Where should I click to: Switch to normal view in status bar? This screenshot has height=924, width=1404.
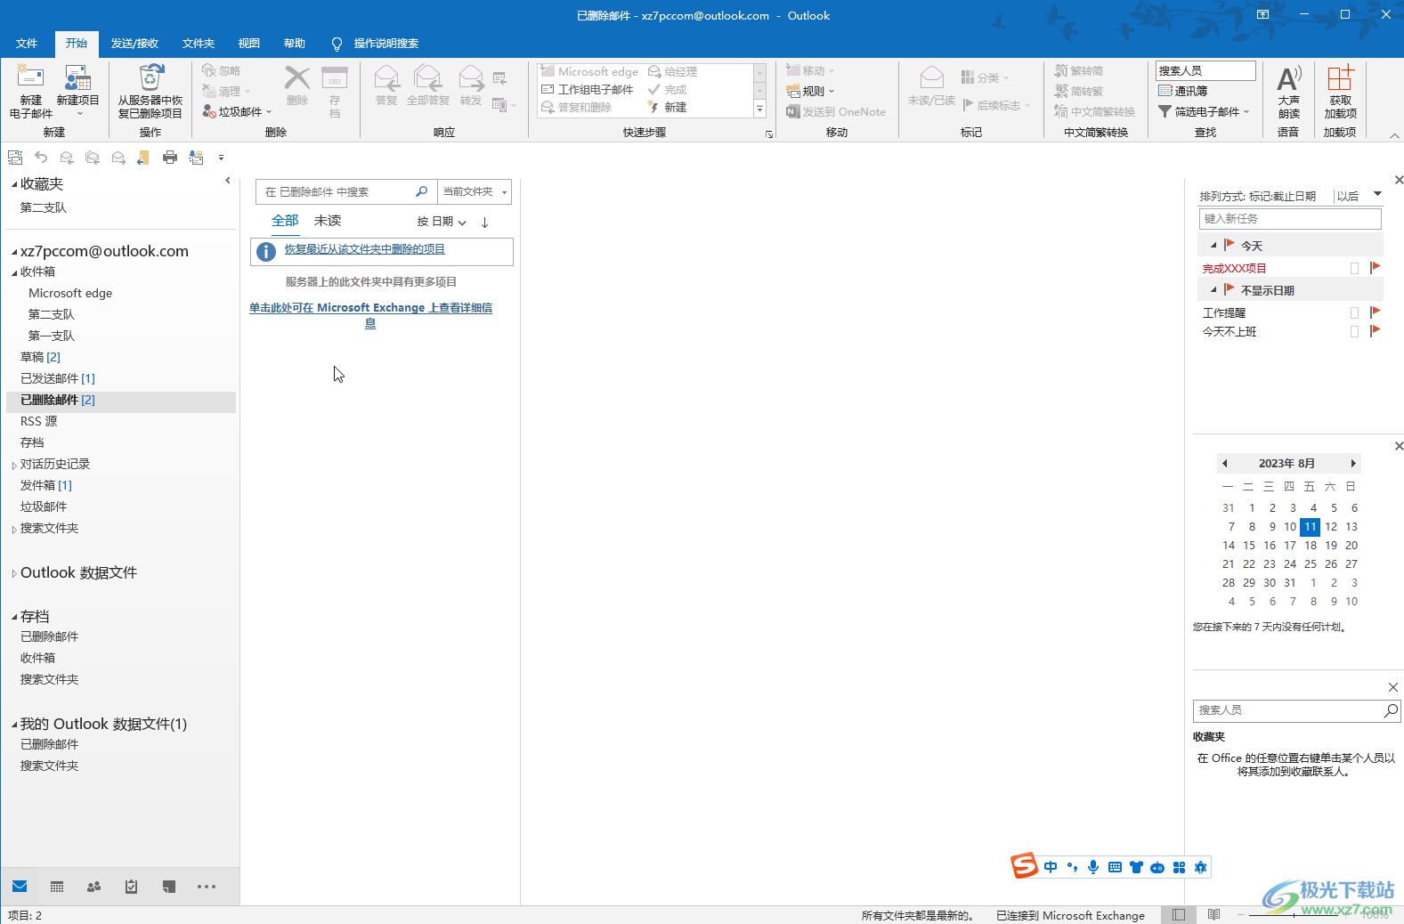pyautogui.click(x=1179, y=915)
